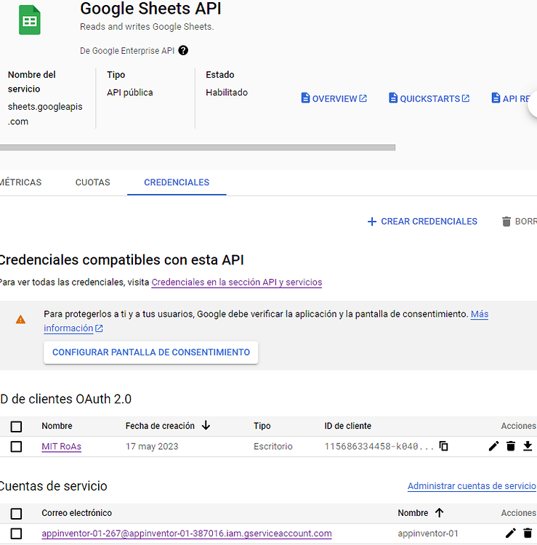Delete the MIT RoAs OAuth client

pyautogui.click(x=511, y=446)
